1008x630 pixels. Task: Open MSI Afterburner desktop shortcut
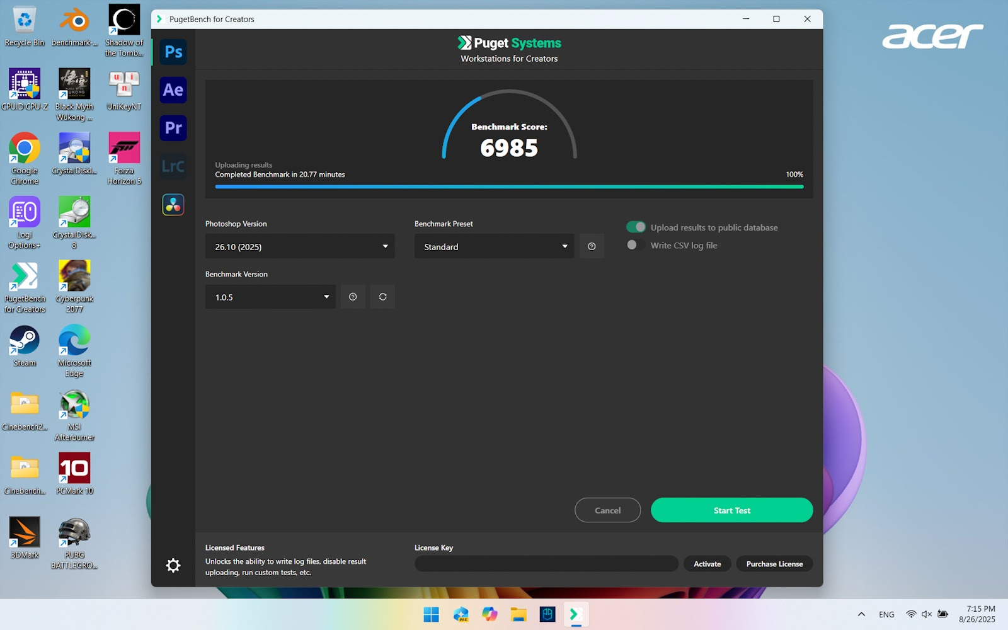click(x=74, y=415)
